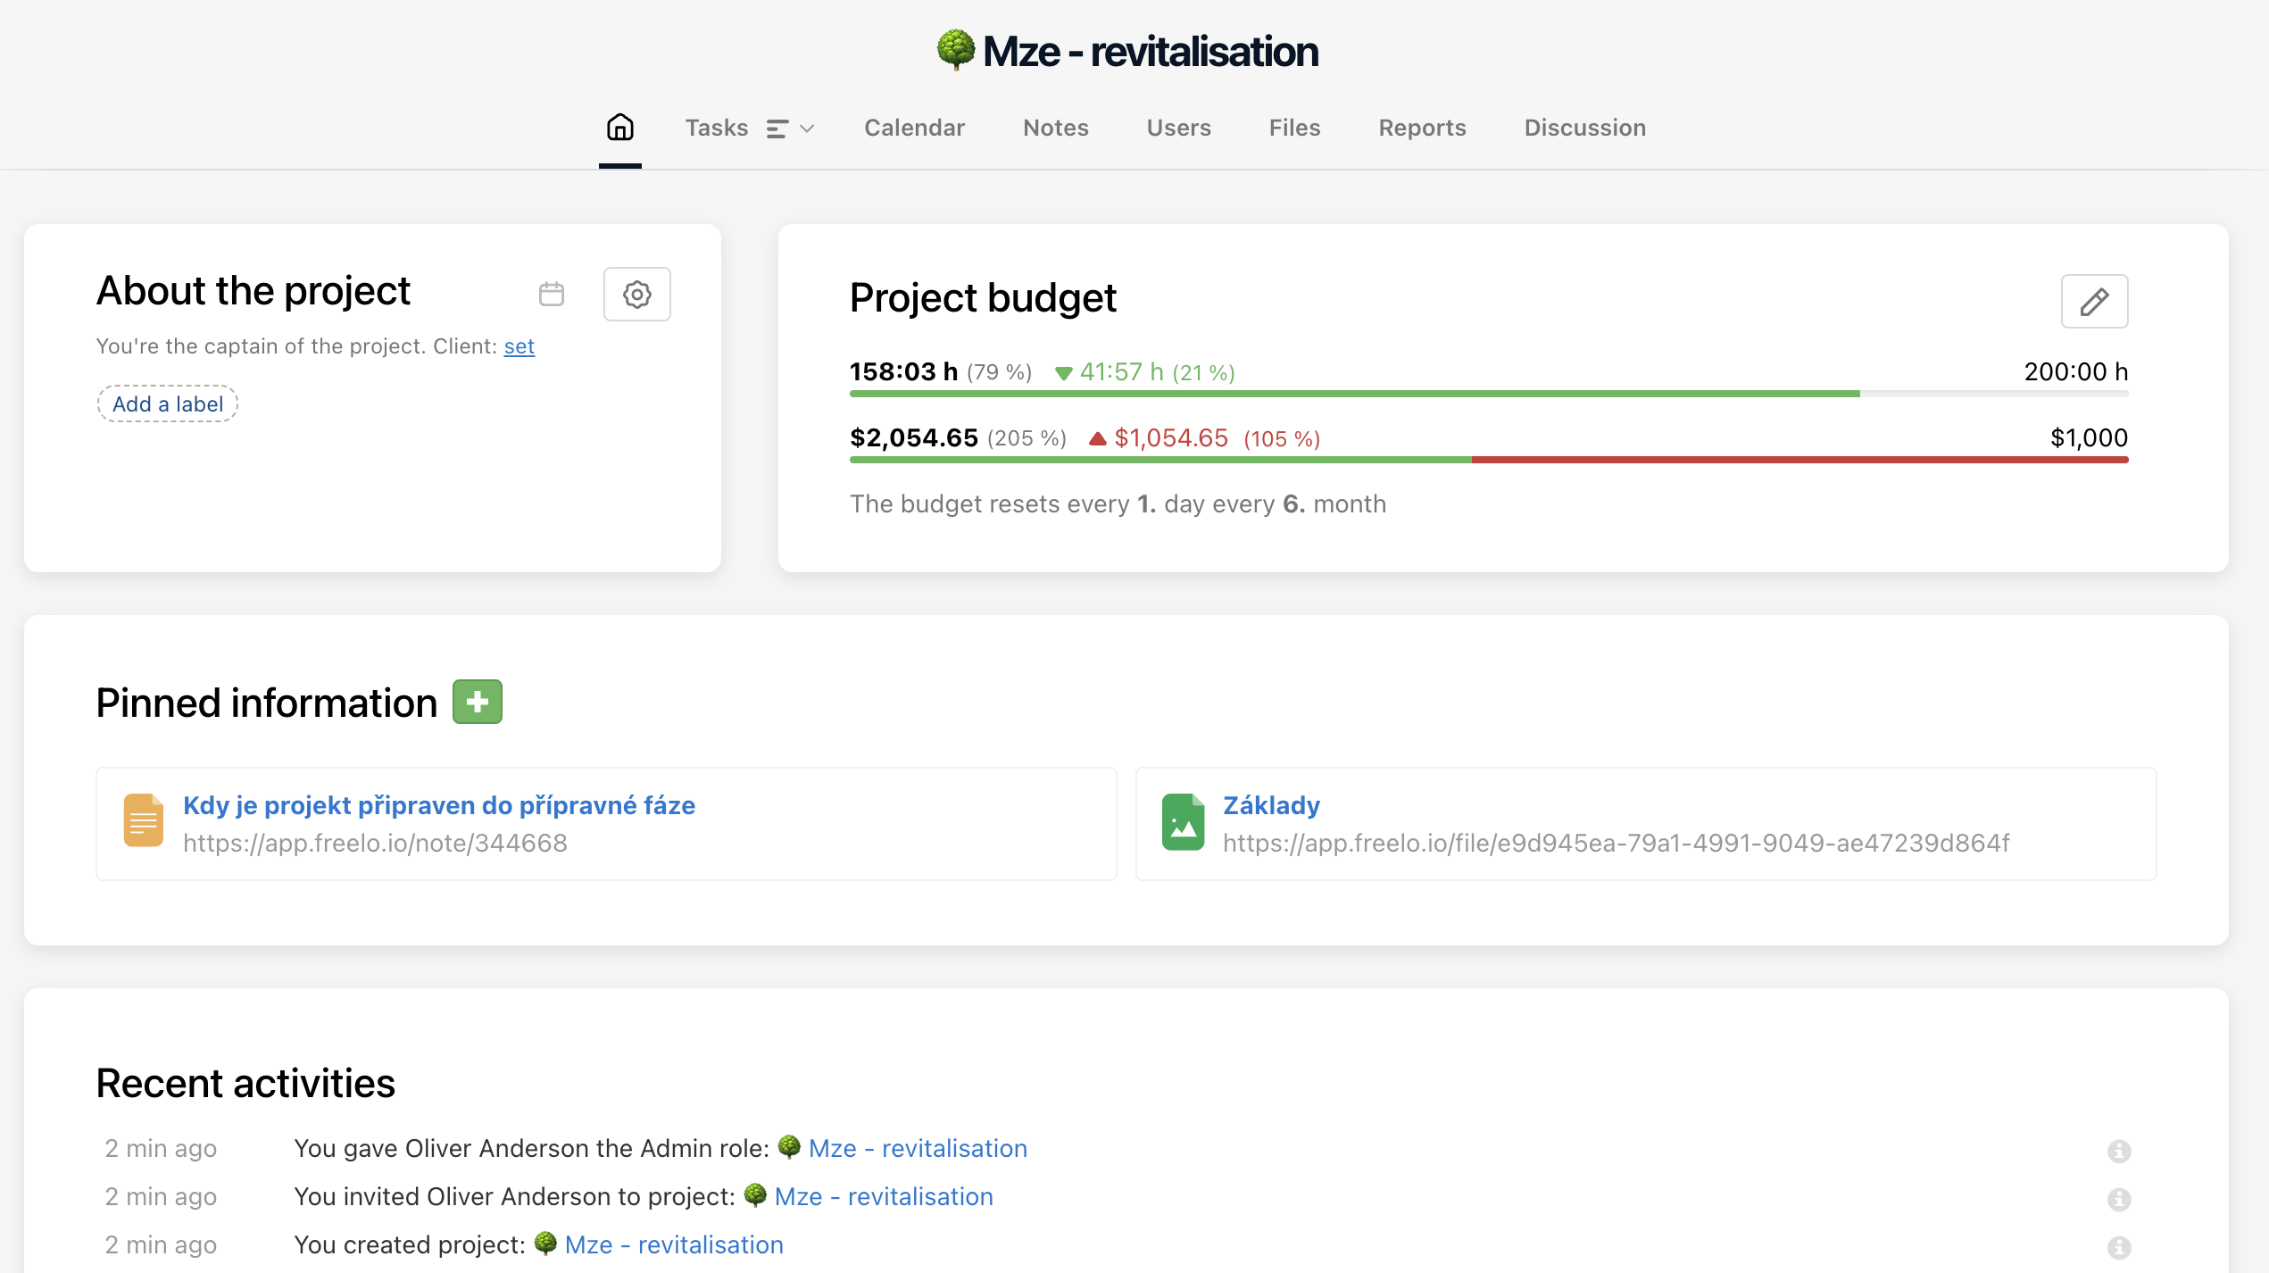Switch to the Calendar tab

click(x=914, y=128)
